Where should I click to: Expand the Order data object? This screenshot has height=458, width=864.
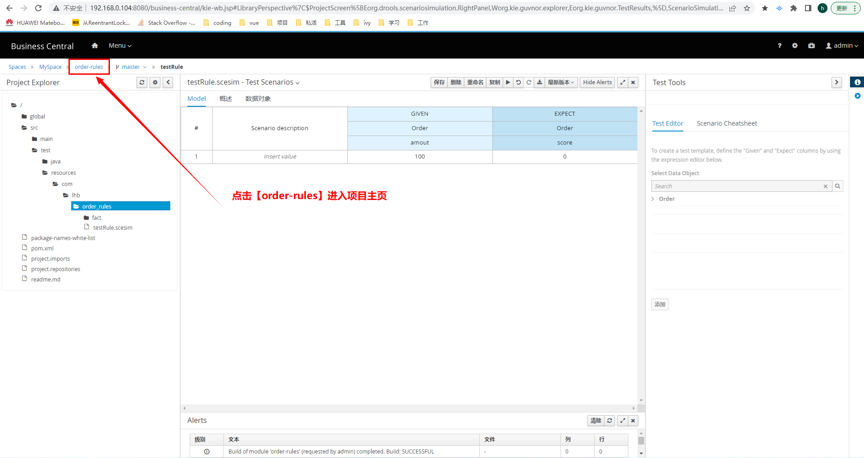pos(653,199)
